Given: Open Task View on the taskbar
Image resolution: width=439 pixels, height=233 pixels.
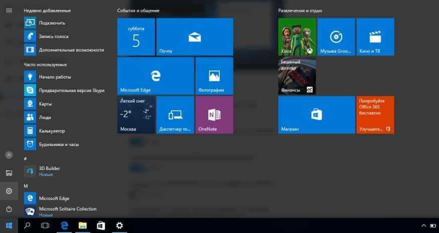Looking at the screenshot, I should (x=45, y=225).
